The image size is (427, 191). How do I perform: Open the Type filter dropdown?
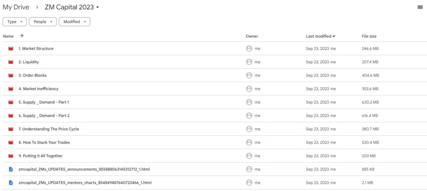(x=15, y=22)
